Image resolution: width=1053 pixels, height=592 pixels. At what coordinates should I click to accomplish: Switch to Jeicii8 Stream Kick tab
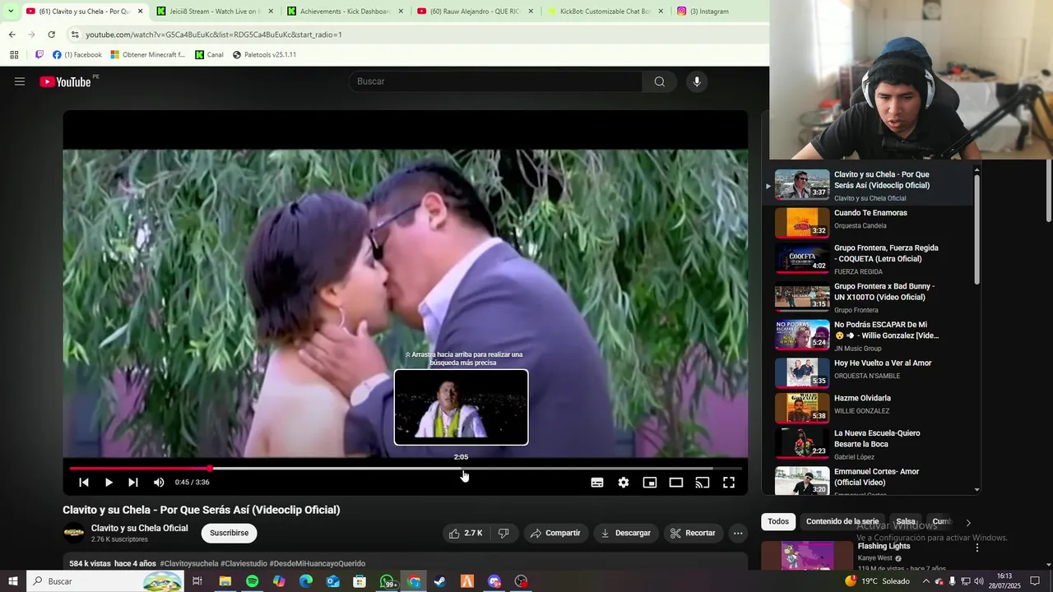(x=213, y=12)
